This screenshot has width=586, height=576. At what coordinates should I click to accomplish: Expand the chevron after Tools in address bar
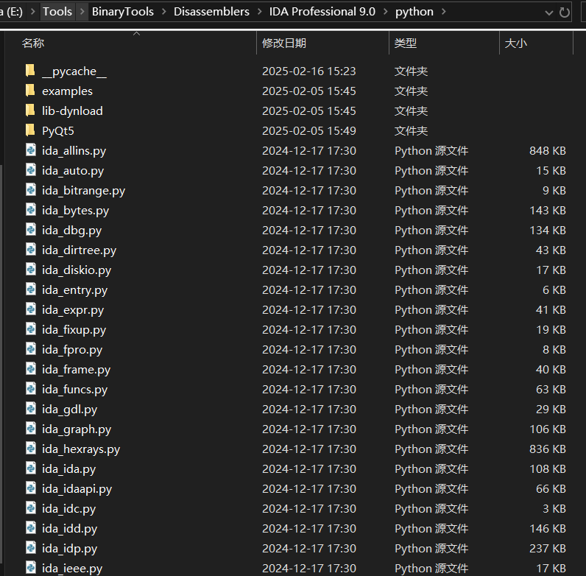82,12
